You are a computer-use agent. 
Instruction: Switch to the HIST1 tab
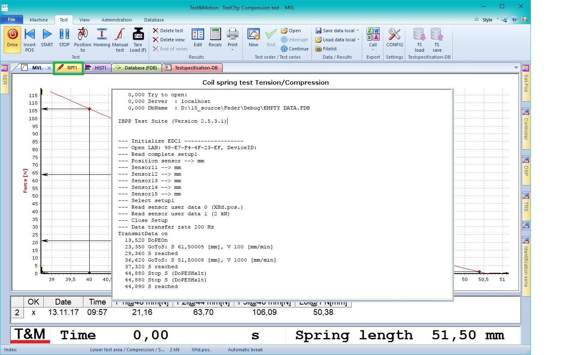[x=97, y=68]
